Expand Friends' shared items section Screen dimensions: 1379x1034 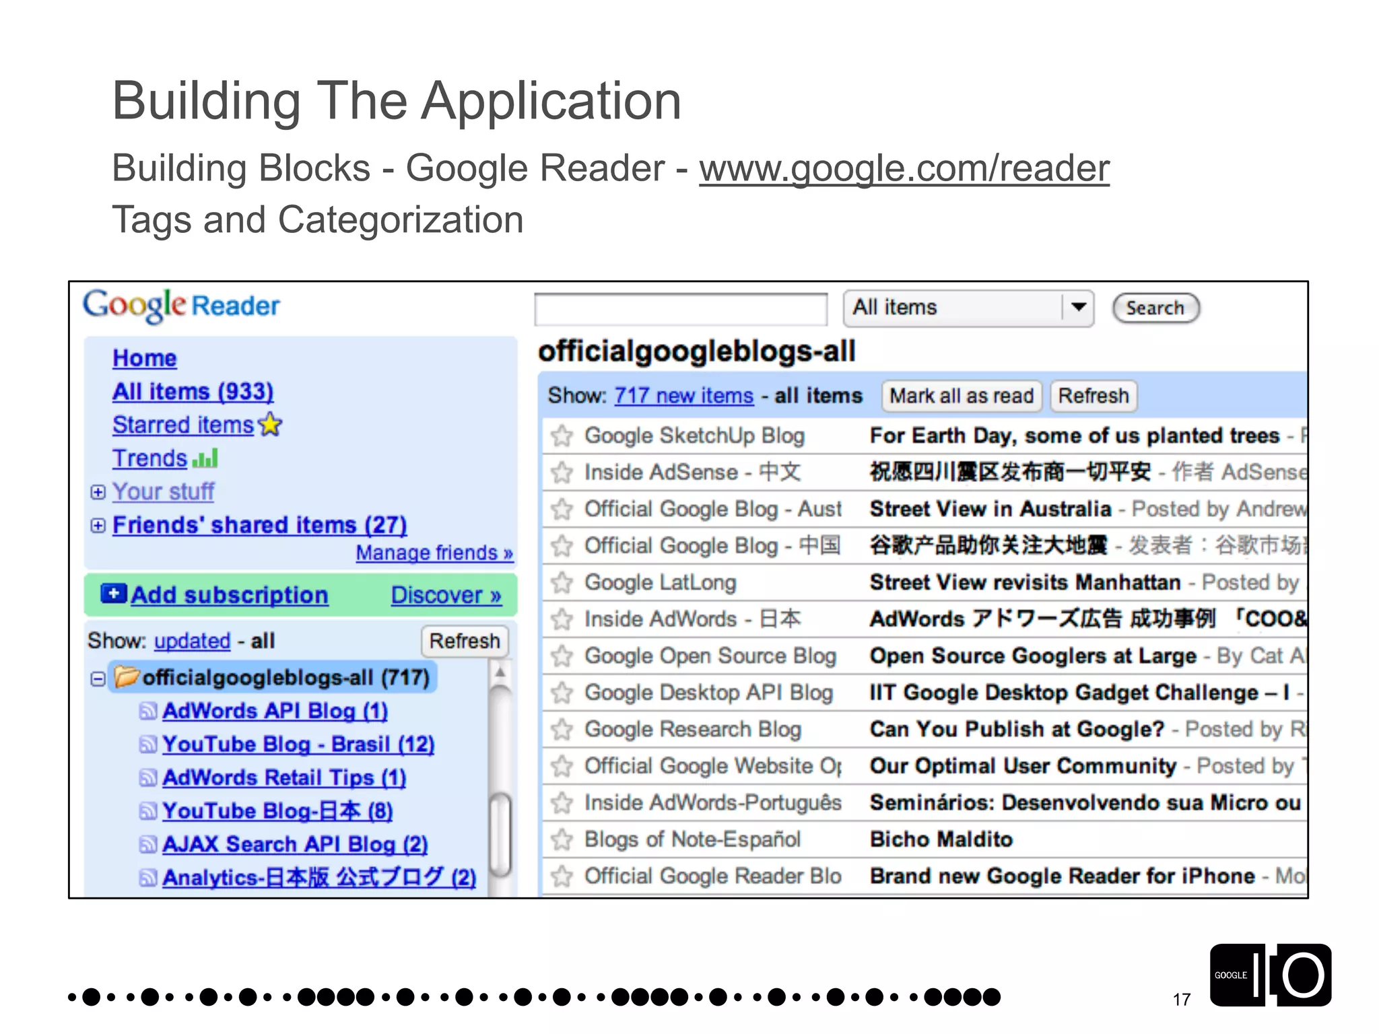point(98,525)
